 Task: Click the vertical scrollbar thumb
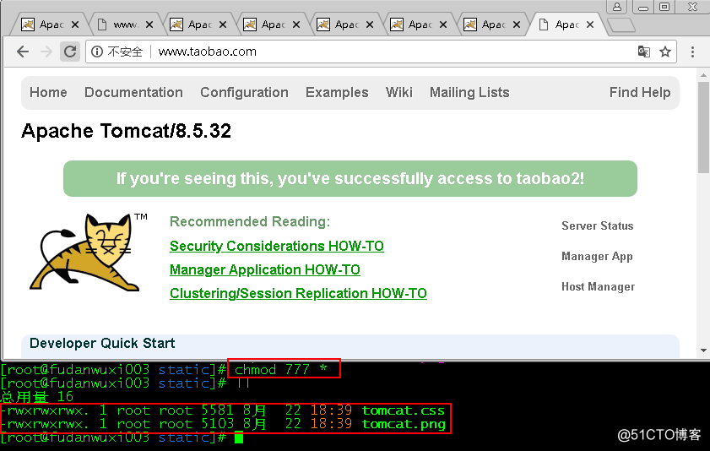coord(703,128)
